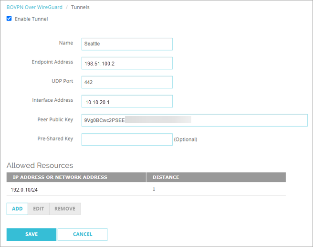Click the Name field containing Seattle
313x247 pixels.
tap(127, 44)
